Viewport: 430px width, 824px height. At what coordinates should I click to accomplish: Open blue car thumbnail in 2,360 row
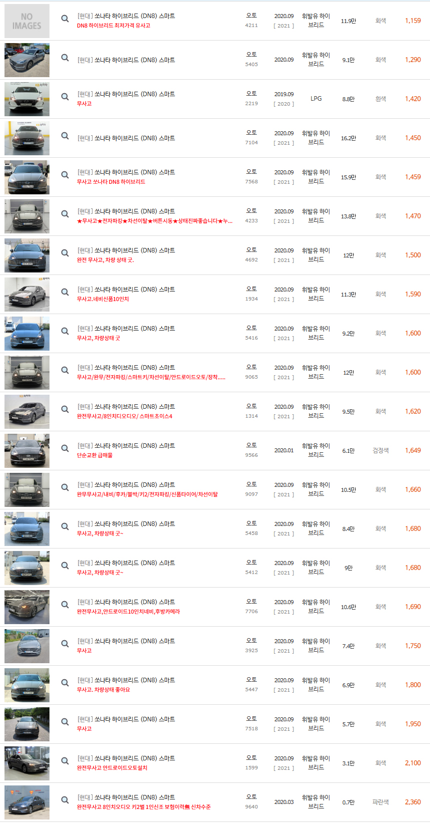[27, 802]
